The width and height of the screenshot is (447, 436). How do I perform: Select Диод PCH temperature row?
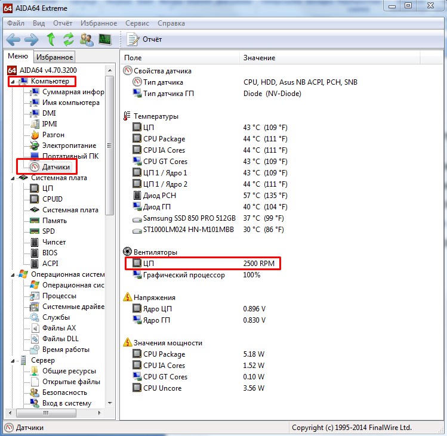click(210, 196)
